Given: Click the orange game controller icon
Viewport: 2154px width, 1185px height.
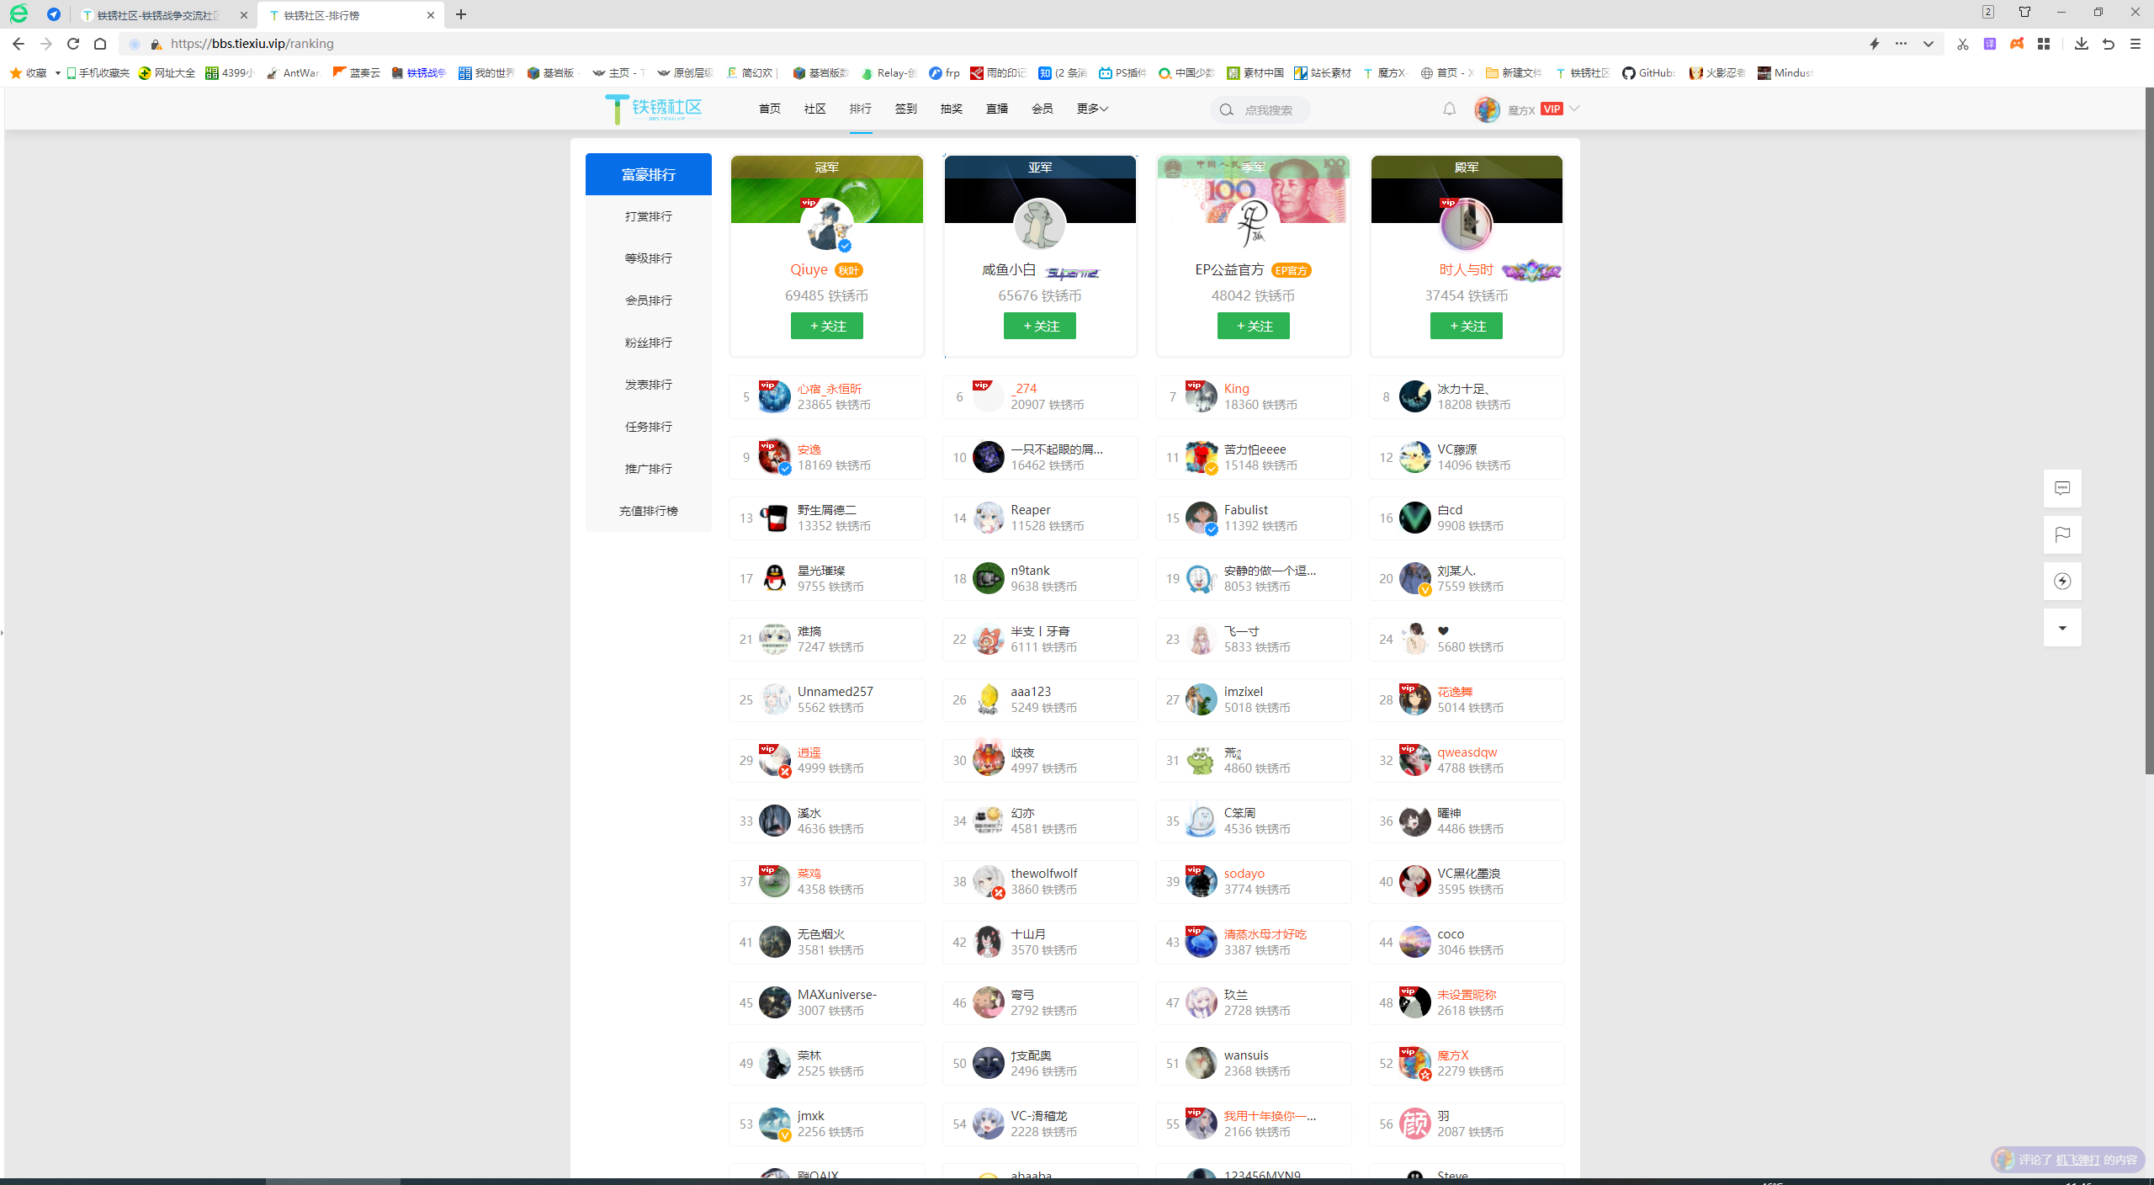Looking at the screenshot, I should 2017,44.
